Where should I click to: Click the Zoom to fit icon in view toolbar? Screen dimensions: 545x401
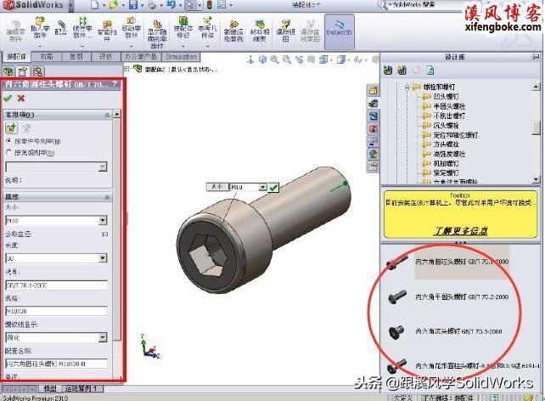coord(274,59)
